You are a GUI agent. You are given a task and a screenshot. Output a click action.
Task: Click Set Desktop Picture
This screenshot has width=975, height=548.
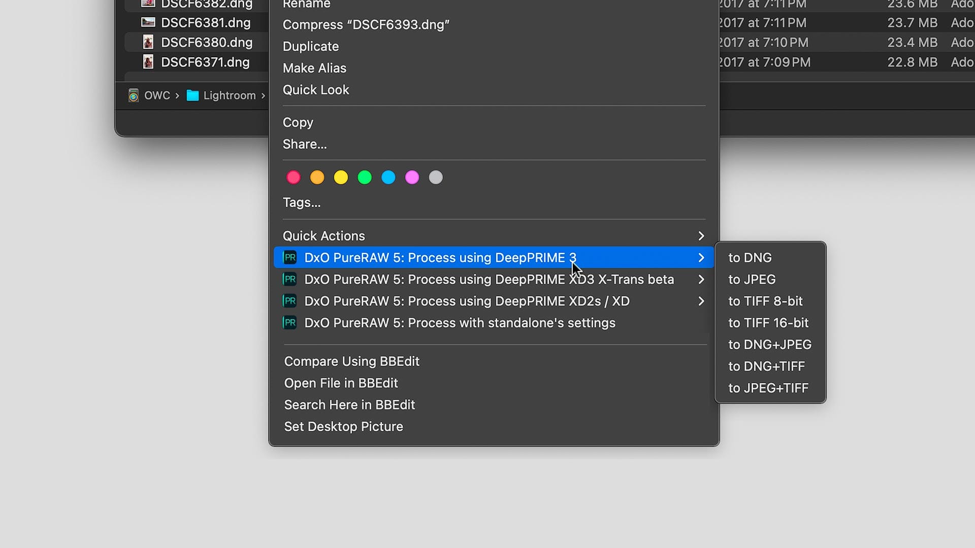(343, 426)
